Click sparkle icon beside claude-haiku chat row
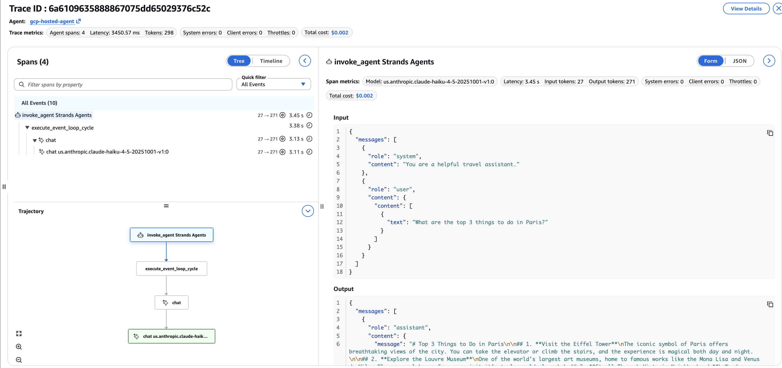This screenshot has height=368, width=782. (x=42, y=152)
